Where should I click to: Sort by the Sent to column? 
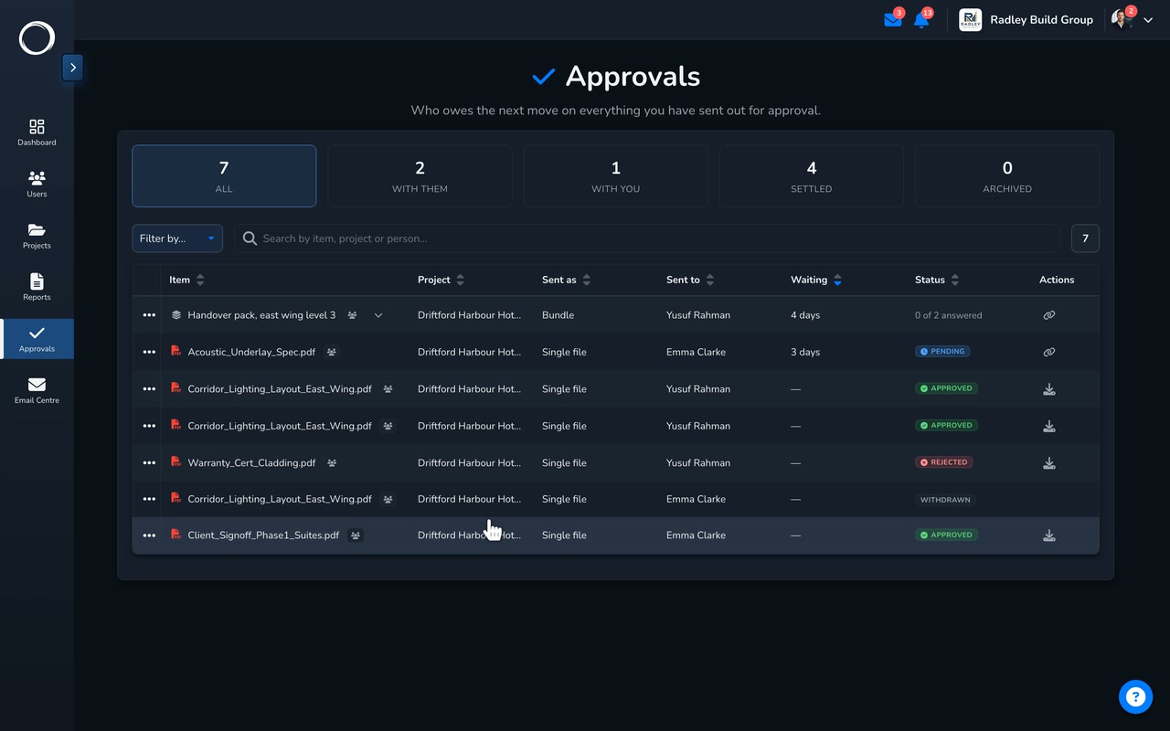pyautogui.click(x=689, y=280)
